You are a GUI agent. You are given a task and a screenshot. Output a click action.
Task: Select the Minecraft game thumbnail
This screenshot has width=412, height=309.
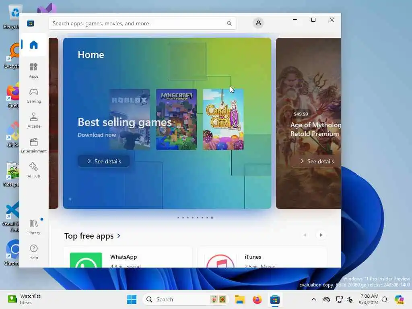pos(176,119)
